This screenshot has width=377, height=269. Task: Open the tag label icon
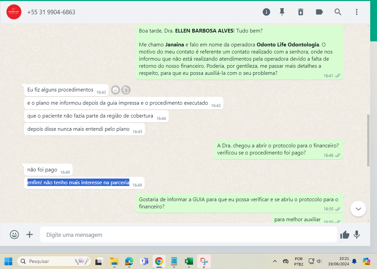319,12
